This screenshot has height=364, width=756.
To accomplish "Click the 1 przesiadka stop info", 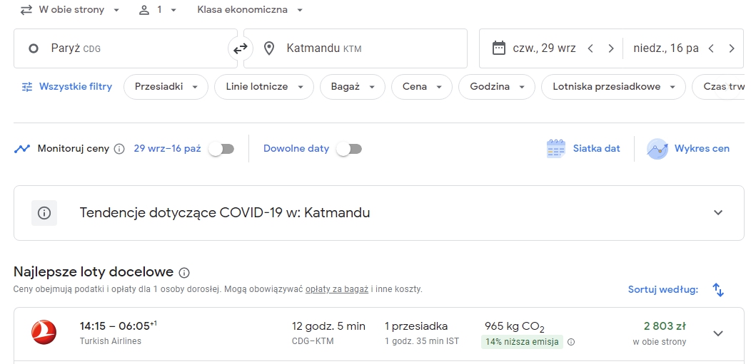I will click(416, 326).
